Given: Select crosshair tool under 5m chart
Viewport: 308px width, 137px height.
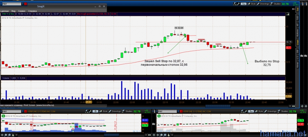Looking at the screenshot, I should tap(158, 135).
